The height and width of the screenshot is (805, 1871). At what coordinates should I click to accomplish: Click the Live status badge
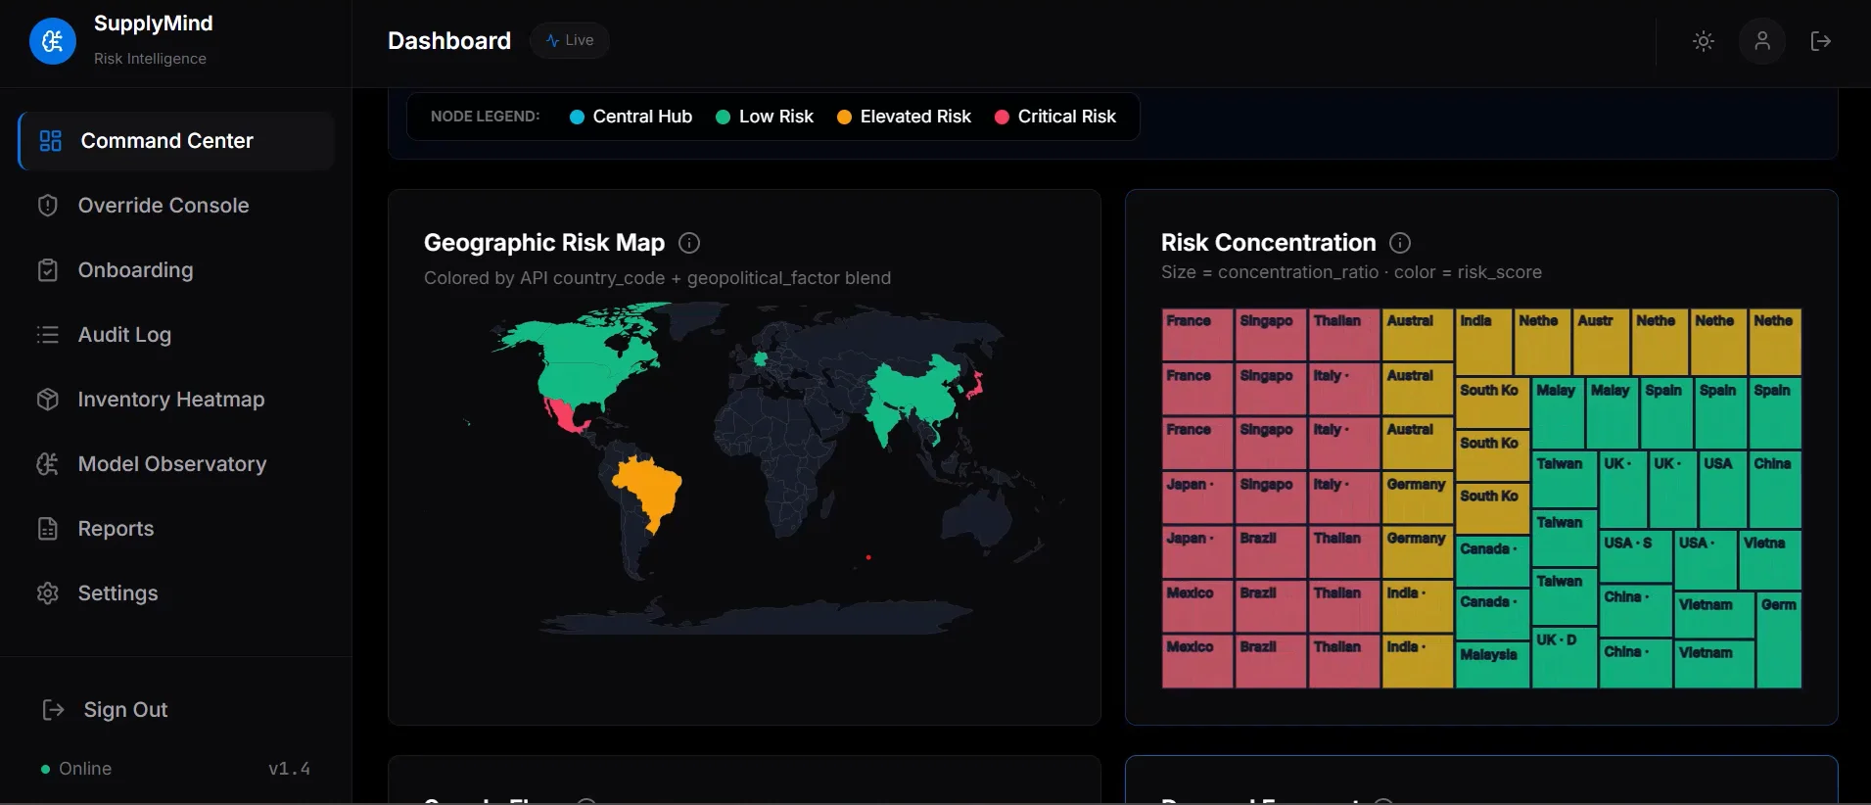570,40
